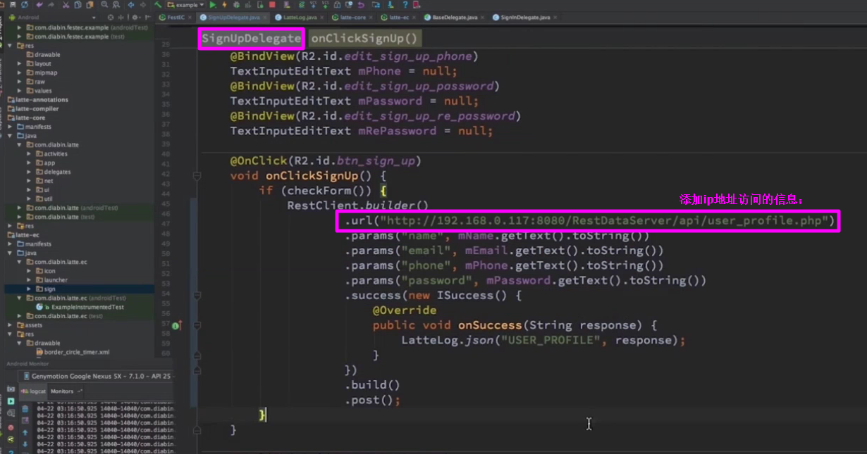
Task: Open the example run configuration dropdown
Action: point(185,5)
